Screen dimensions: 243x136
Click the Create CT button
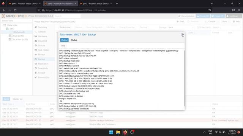tap(218, 16)
